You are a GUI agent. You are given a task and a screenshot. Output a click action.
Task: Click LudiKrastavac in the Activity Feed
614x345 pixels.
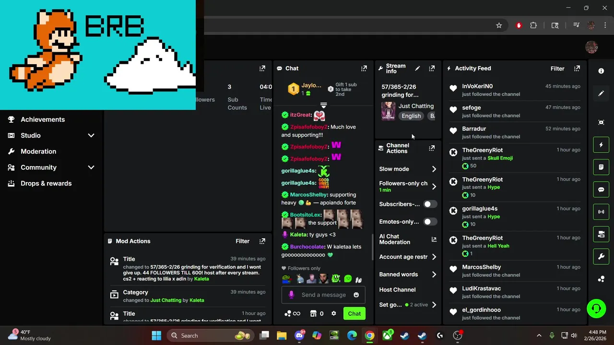(482, 288)
